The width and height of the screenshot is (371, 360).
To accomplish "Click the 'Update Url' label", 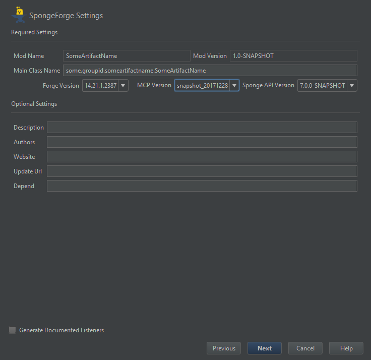I will (28, 171).
